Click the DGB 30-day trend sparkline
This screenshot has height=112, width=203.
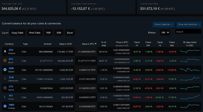(x=190, y=69)
